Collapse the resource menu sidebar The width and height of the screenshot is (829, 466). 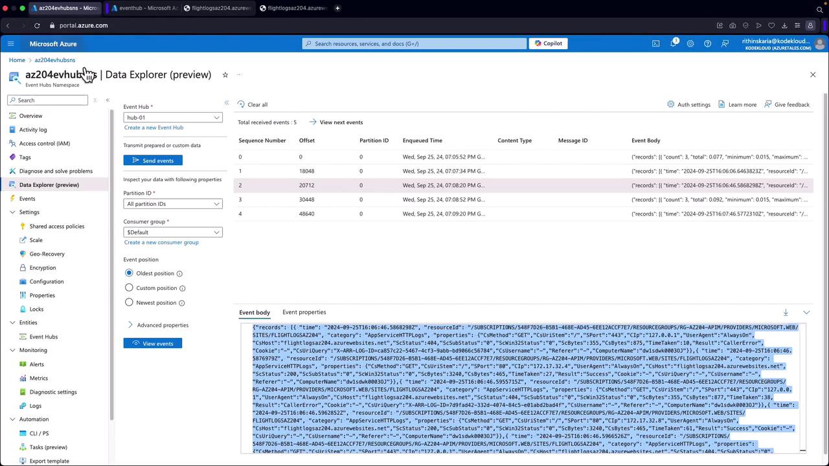108,100
